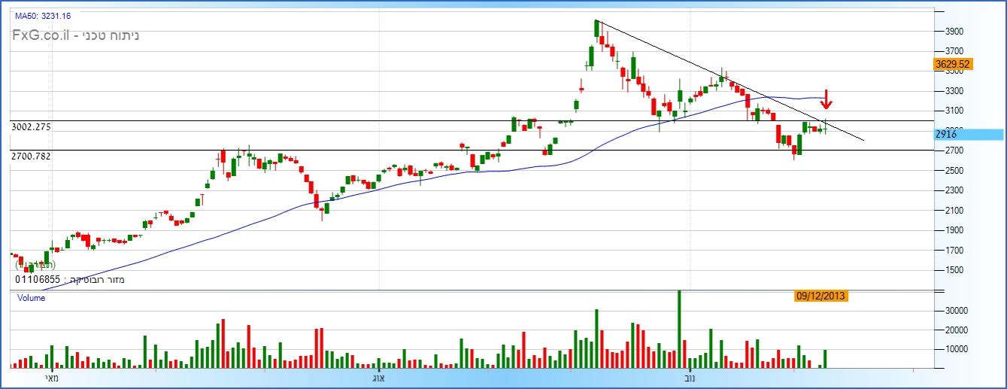Click the אוג month label on time axis
This screenshot has width=1007, height=389.
click(378, 378)
